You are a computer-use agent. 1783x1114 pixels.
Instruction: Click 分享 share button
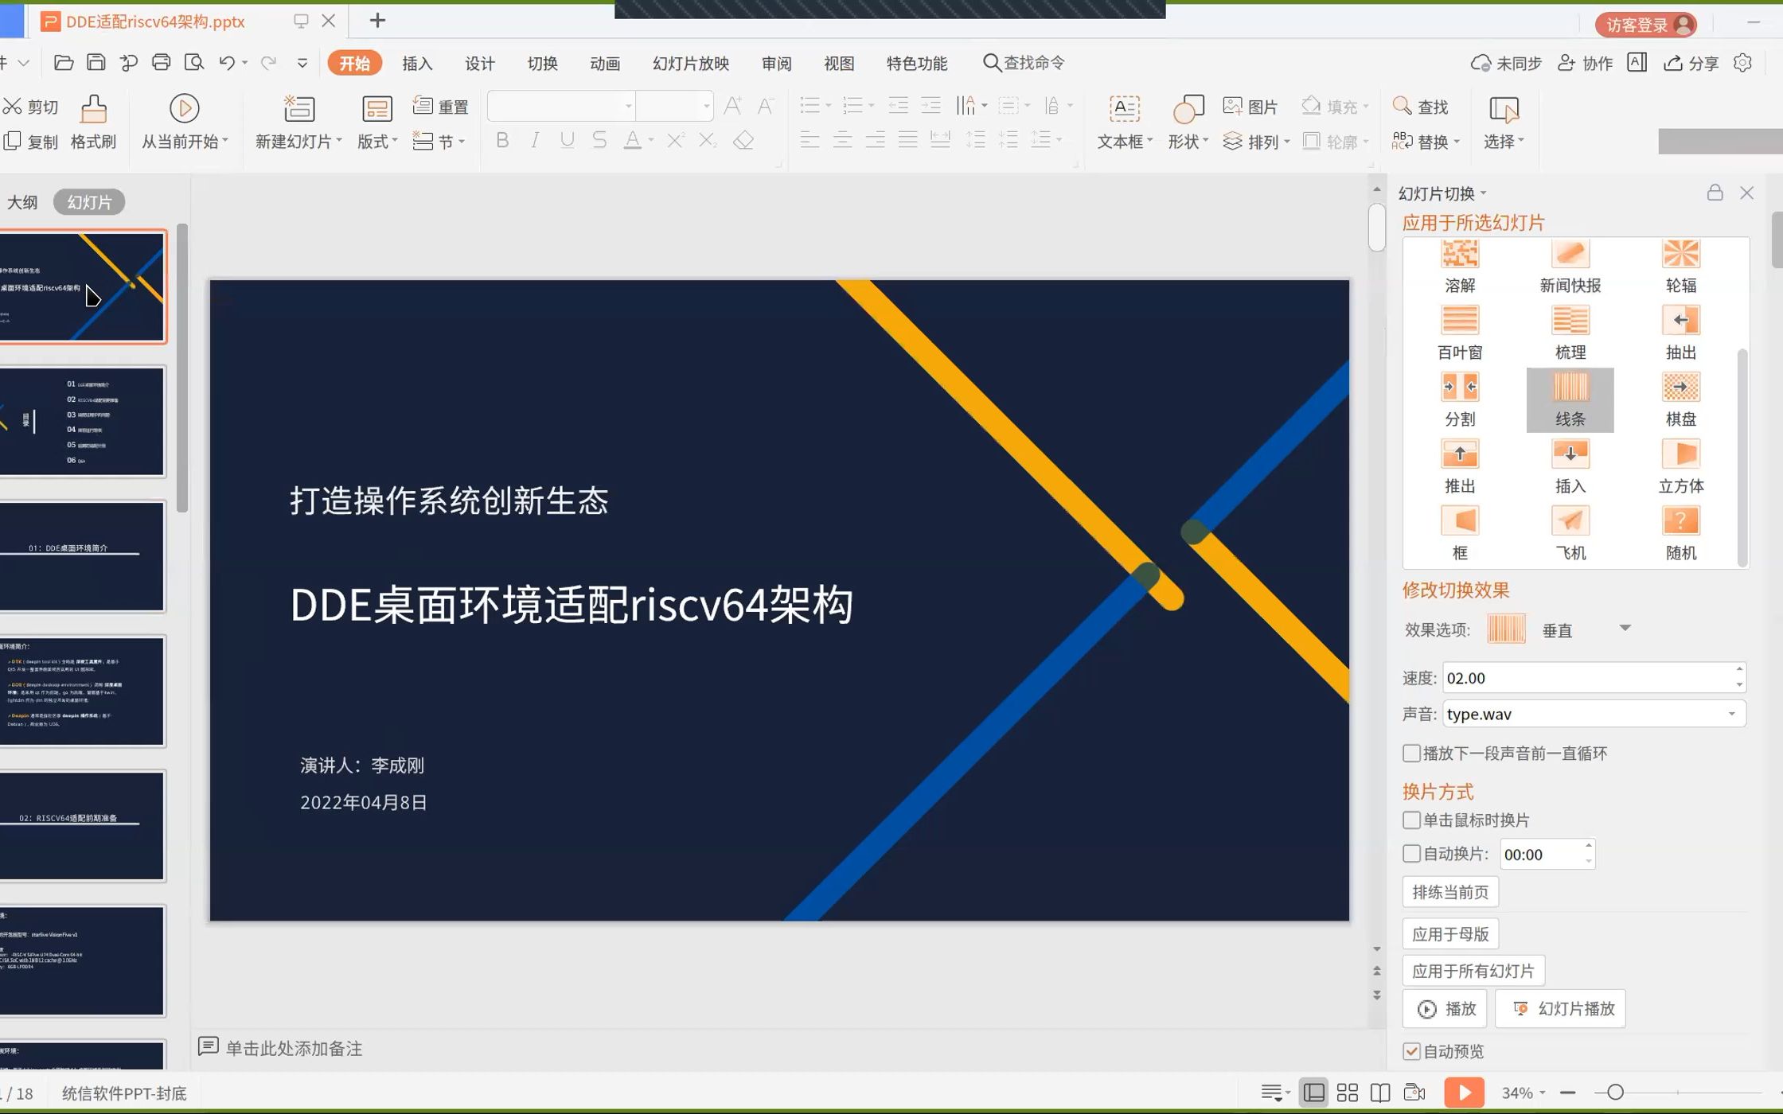(1692, 64)
